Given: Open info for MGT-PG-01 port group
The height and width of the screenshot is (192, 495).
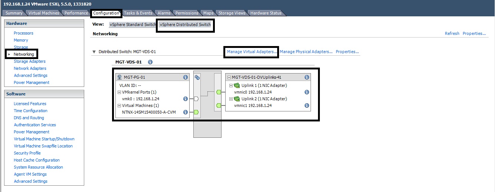Looking at the screenshot, I should pos(185,77).
